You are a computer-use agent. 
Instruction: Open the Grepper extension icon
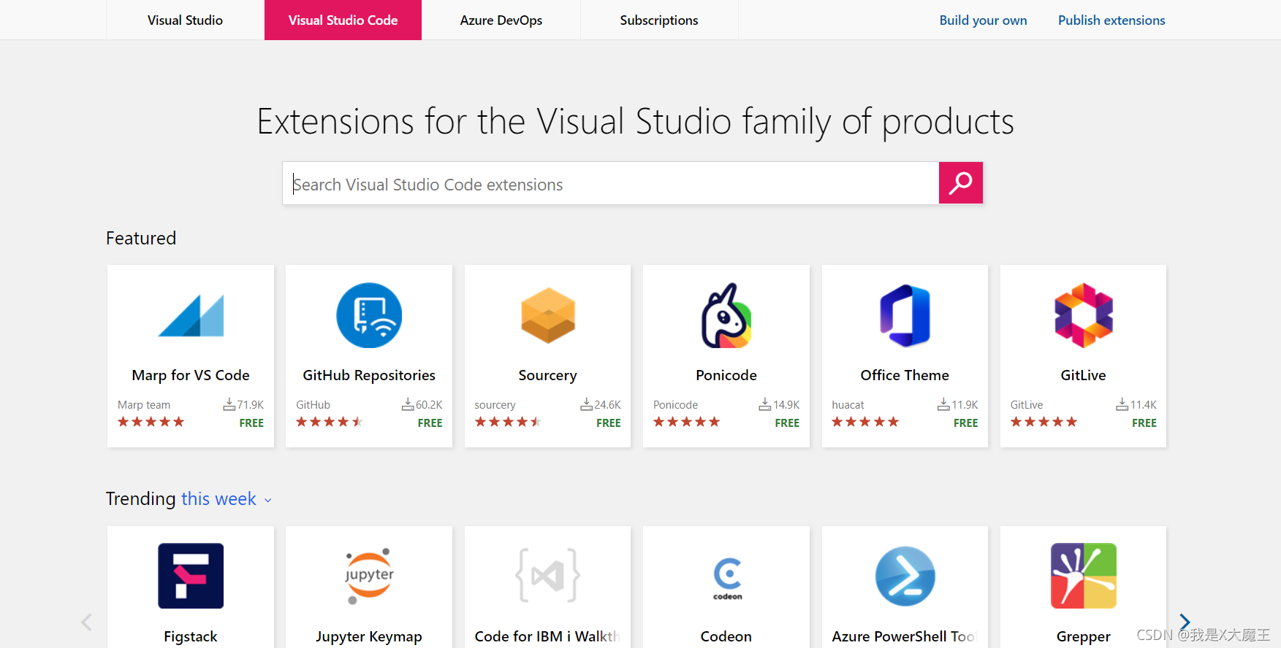pyautogui.click(x=1084, y=576)
